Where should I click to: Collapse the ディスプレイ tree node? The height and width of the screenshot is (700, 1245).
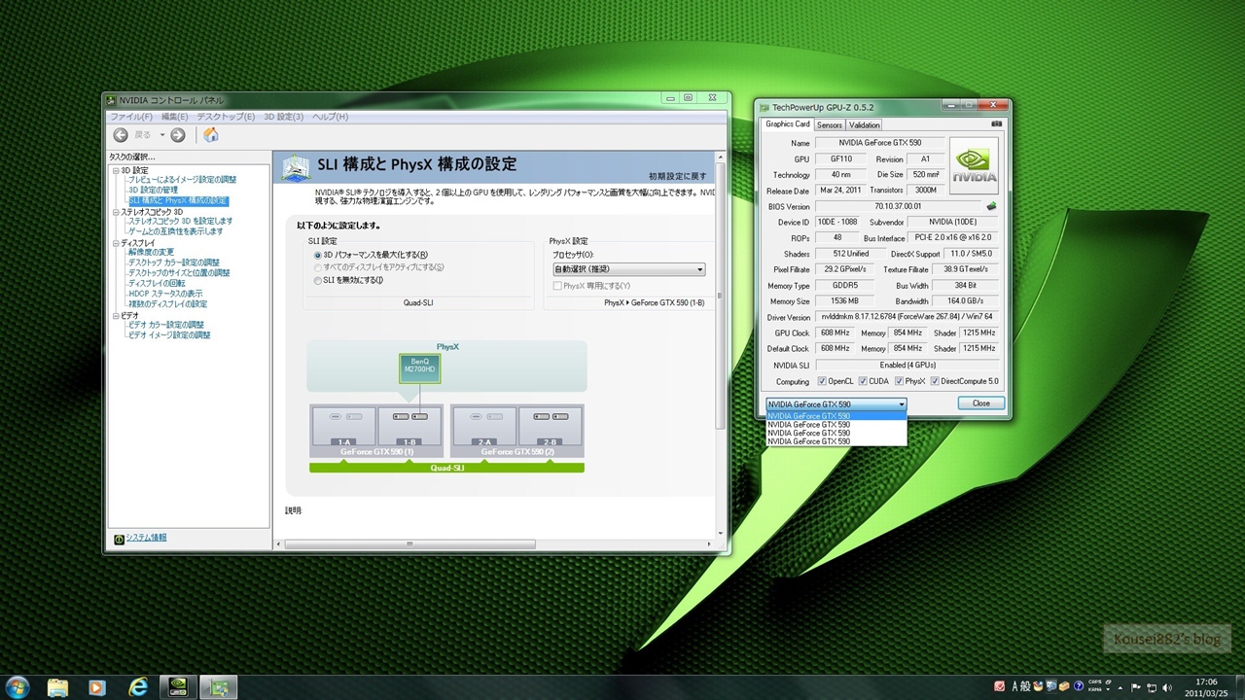click(115, 242)
